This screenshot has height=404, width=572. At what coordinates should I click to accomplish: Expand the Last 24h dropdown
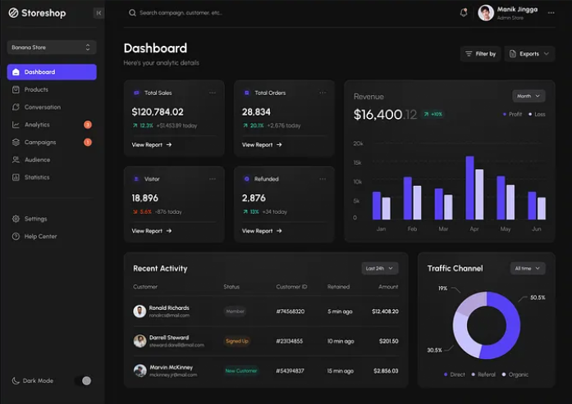(379, 268)
